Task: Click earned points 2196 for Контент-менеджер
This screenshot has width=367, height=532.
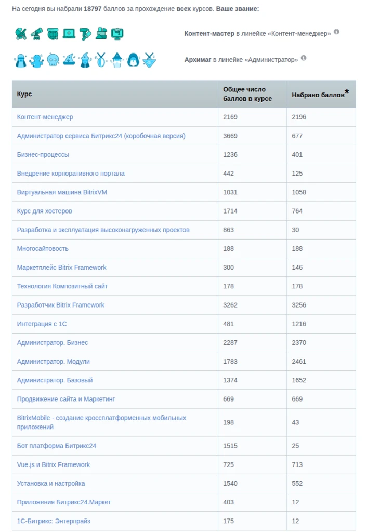Action: (x=299, y=117)
